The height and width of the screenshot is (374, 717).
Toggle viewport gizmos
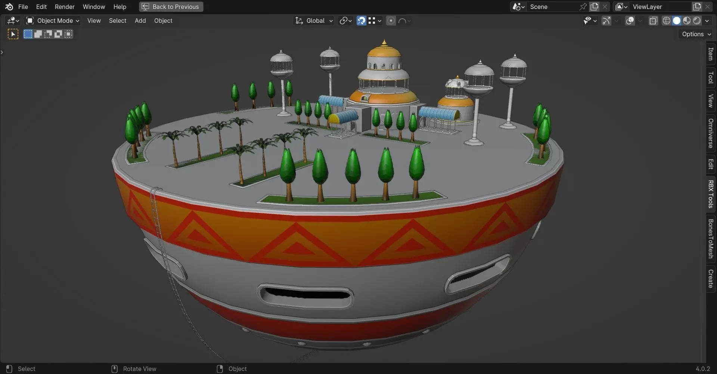606,21
